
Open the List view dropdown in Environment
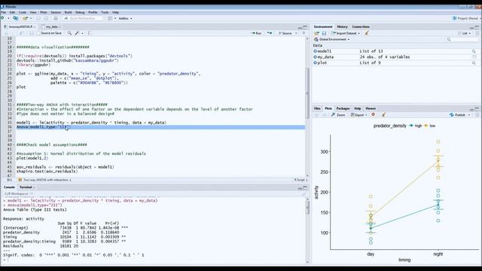coord(465,33)
